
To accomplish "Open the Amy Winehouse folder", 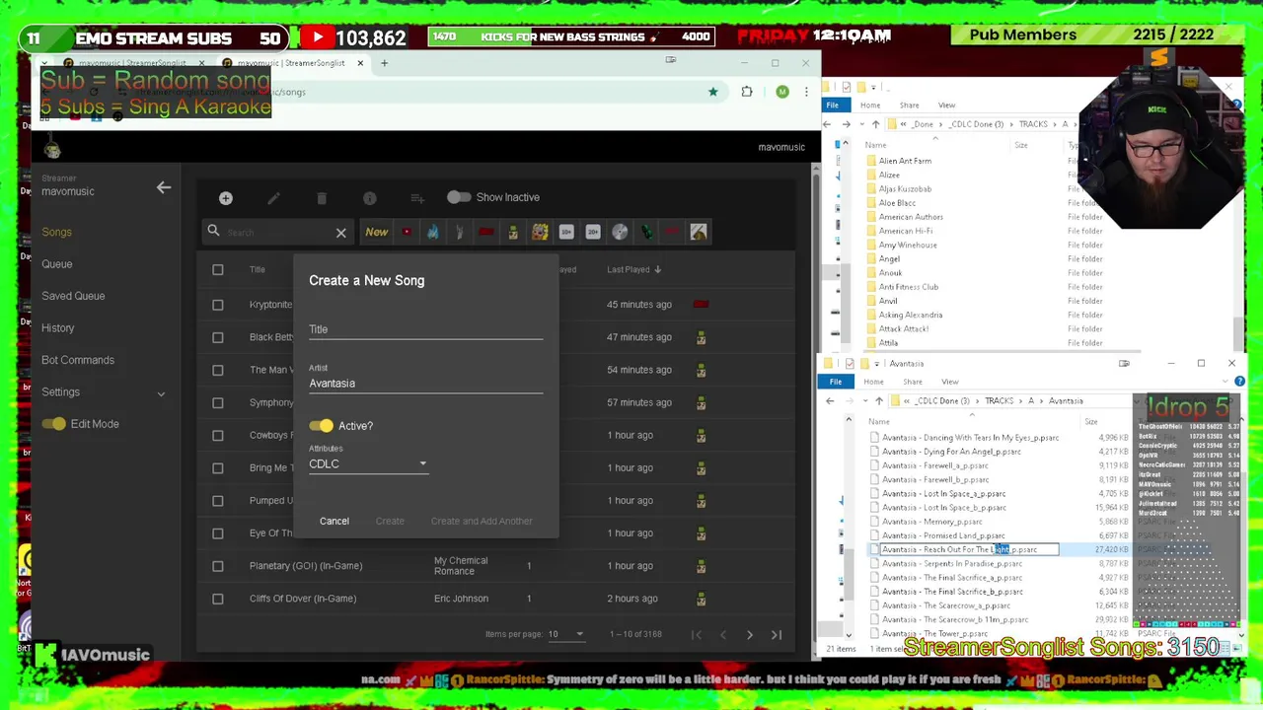I will 908,245.
